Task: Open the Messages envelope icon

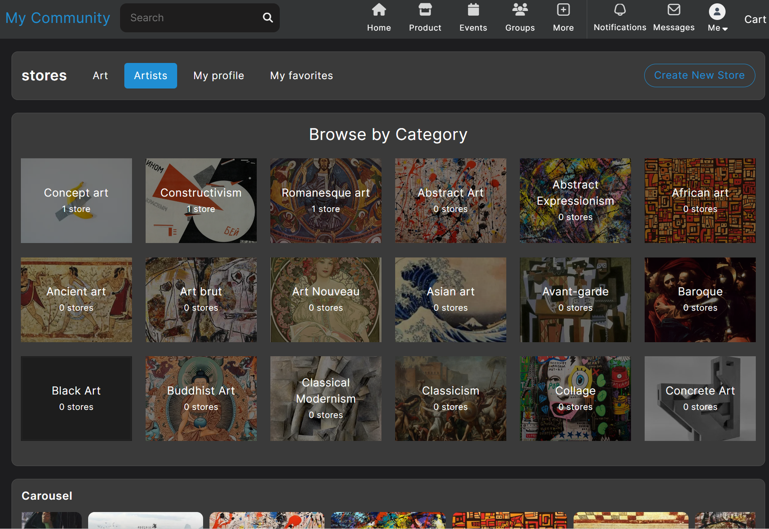Action: (673, 10)
